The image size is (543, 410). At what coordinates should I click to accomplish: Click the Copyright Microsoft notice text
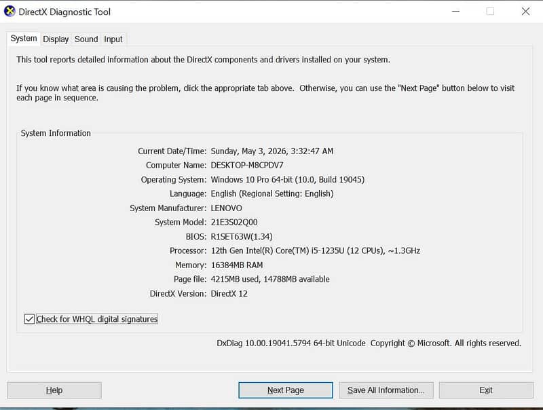446,343
